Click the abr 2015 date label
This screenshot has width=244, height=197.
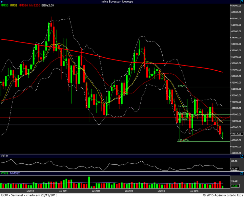pyautogui.click(x=129, y=191)
